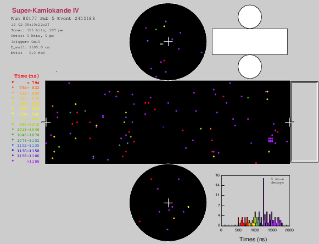Click the '794- 822' orange legend label
Screen dimensions: 319x244
[29, 88]
